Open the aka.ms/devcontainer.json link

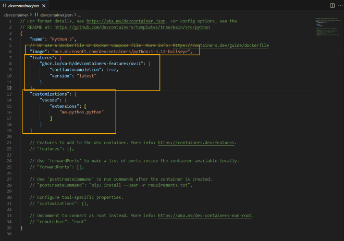click(x=126, y=21)
